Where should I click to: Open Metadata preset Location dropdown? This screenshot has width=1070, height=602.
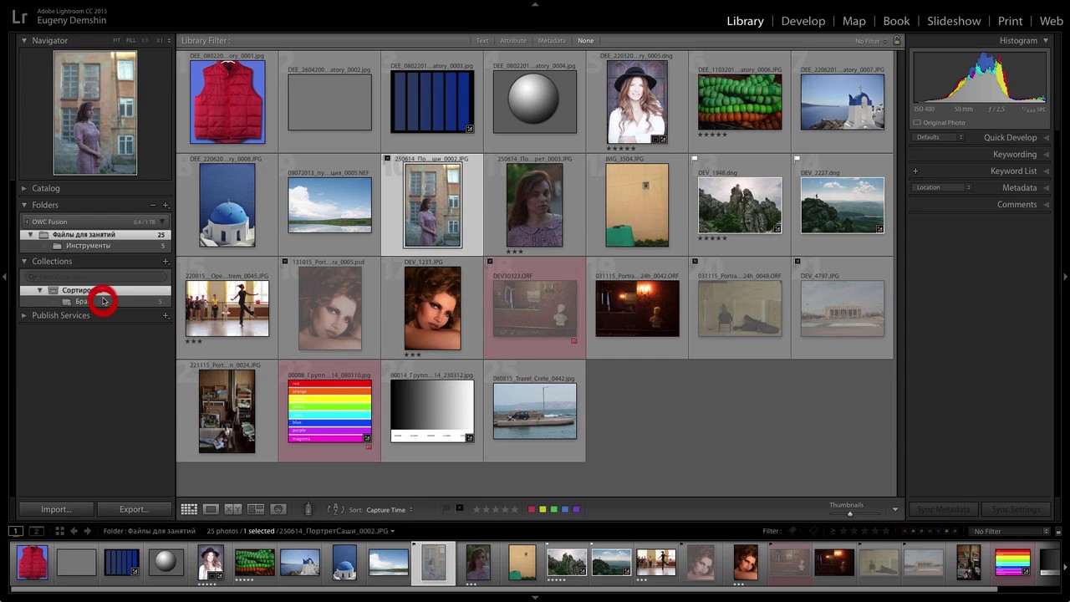[x=942, y=188]
